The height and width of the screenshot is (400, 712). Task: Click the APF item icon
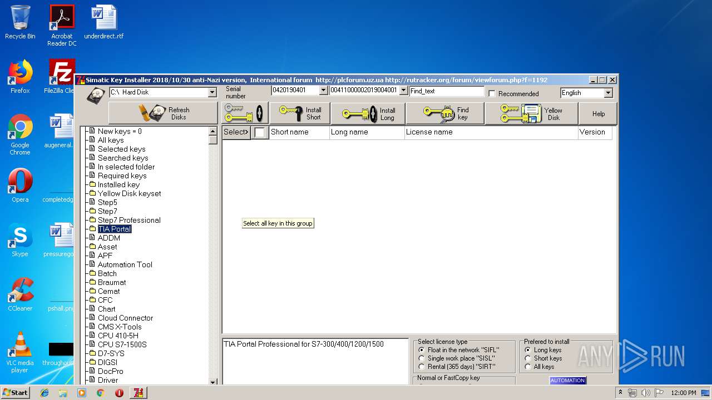92,256
